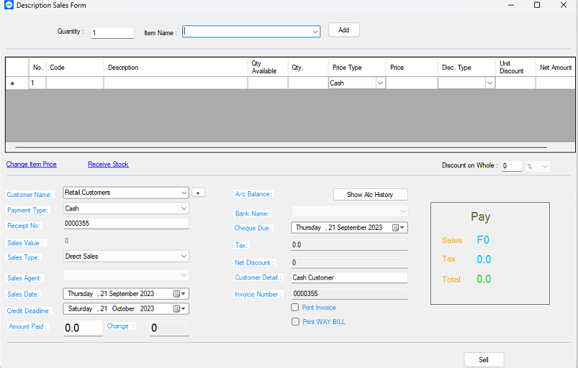Enable the Print WAY BILL checkbox
This screenshot has height=368, width=578.
[x=295, y=321]
